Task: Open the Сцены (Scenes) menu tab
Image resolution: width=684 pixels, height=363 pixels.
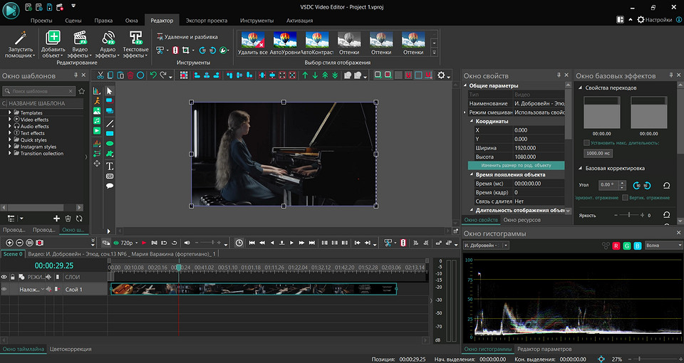Action: point(73,21)
